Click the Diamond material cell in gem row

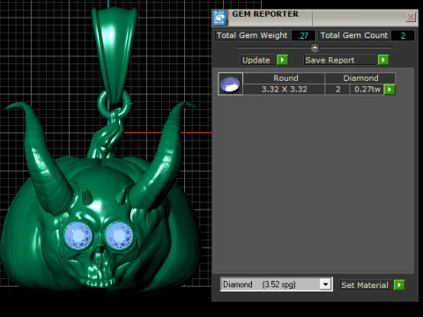click(360, 78)
